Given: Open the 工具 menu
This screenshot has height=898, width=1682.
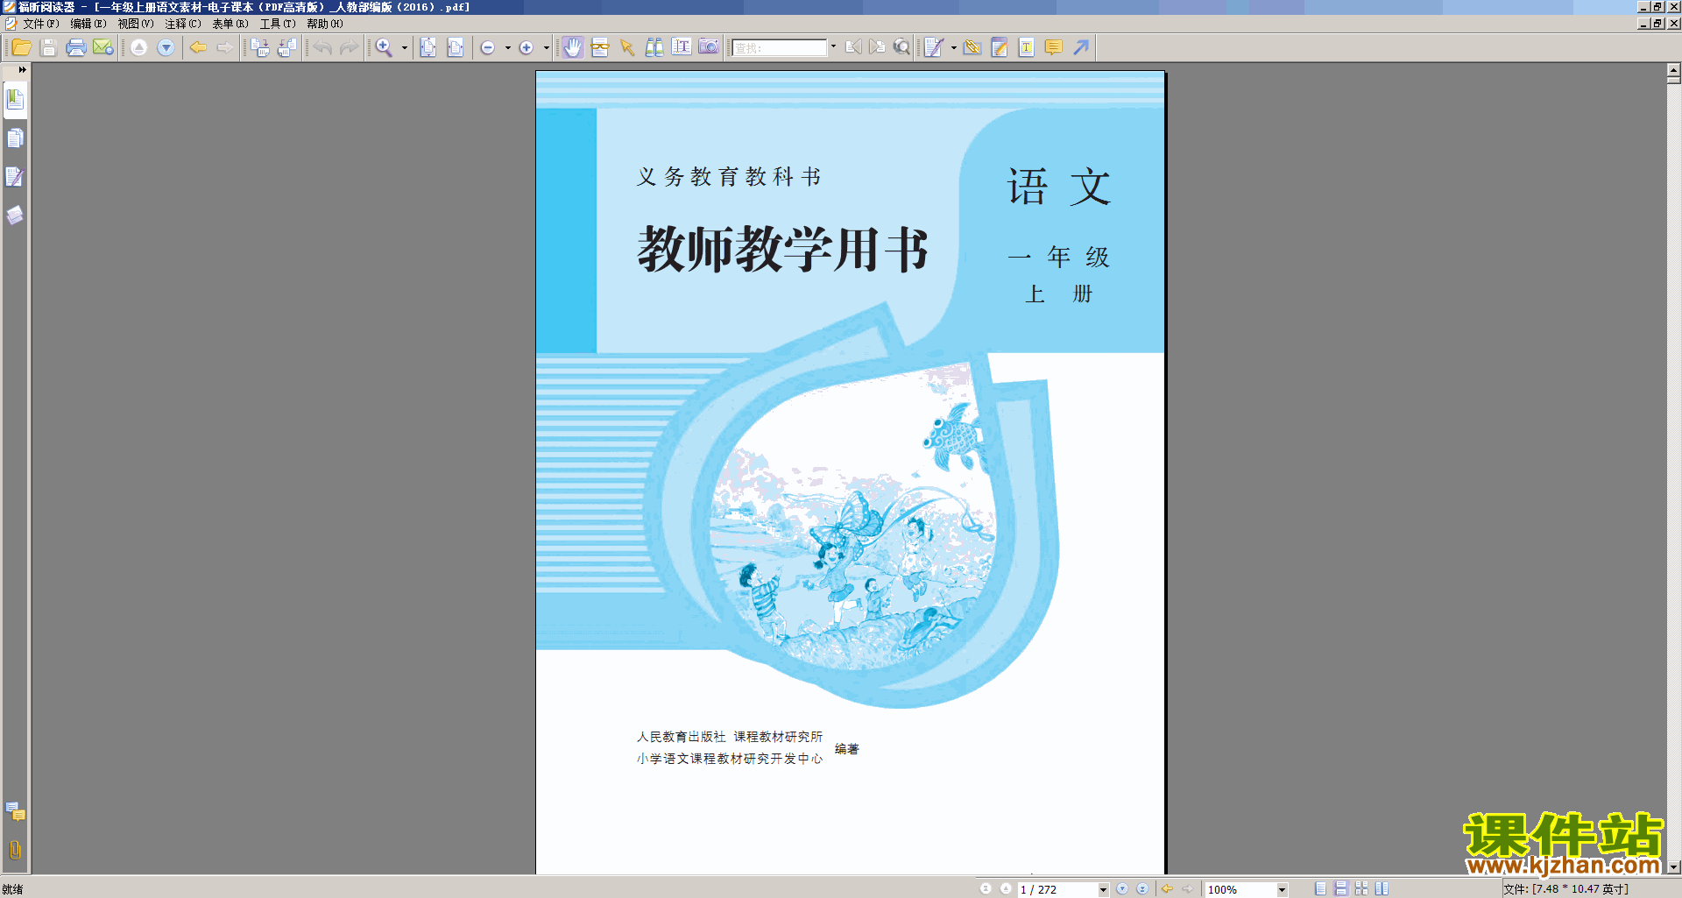Looking at the screenshot, I should [x=278, y=24].
